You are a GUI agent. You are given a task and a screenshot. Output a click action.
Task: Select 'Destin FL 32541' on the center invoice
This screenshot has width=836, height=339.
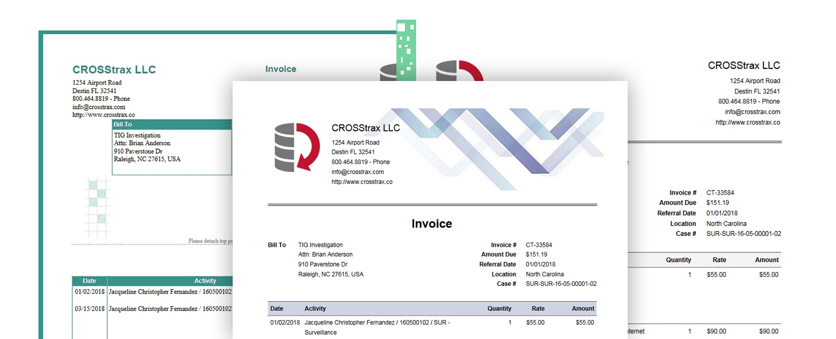[353, 152]
